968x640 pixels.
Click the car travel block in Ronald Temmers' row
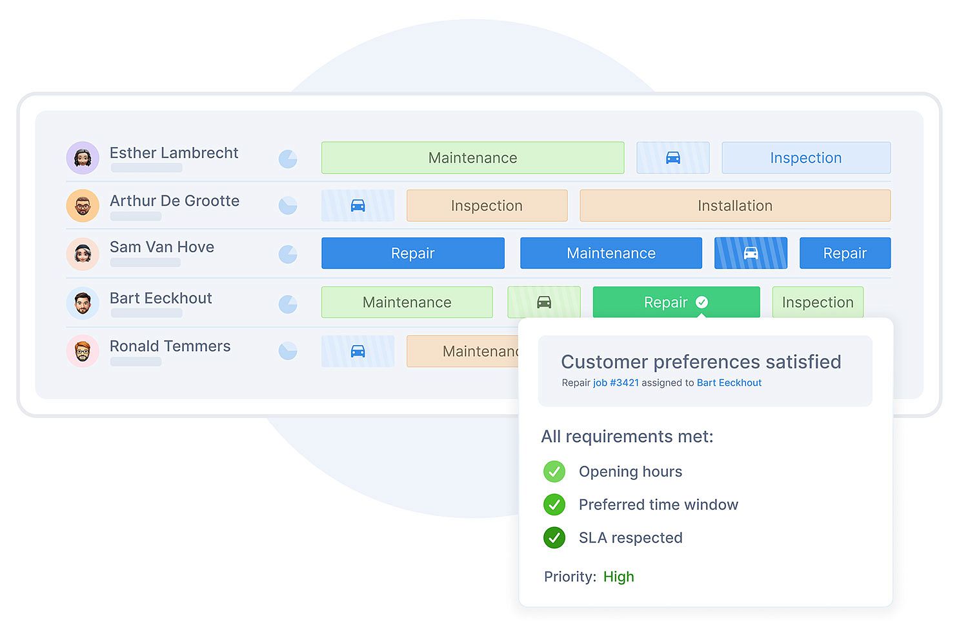coord(358,351)
